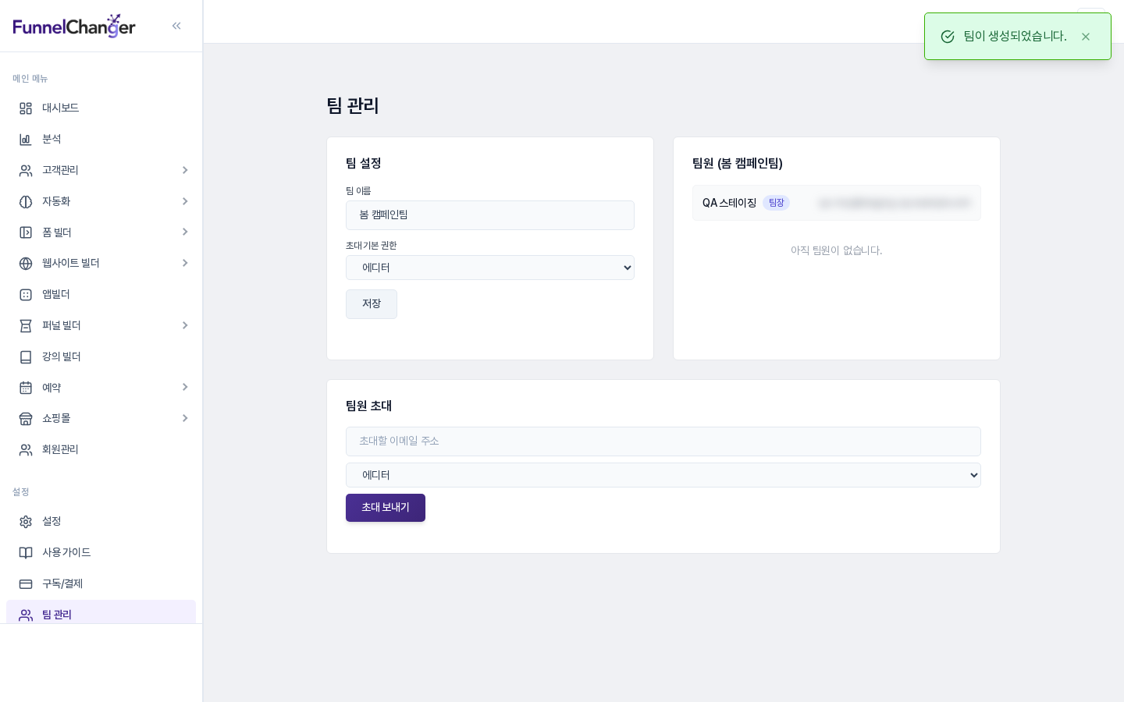Click the 구독/결제 card icon

coord(26,584)
